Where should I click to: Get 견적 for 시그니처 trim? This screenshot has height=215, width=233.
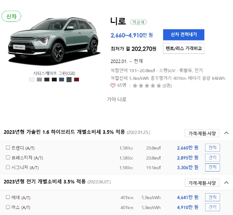tap(212, 167)
